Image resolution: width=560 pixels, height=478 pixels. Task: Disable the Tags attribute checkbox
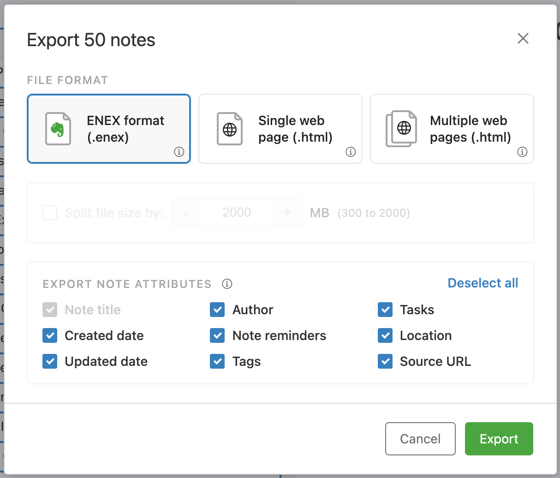(217, 361)
